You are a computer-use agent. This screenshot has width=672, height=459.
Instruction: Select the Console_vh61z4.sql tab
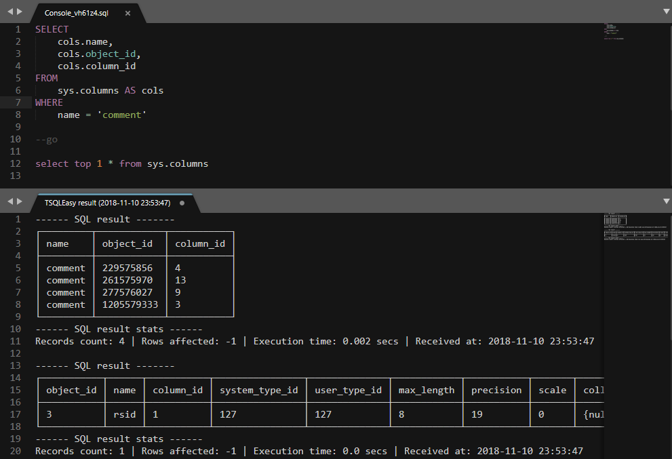(x=77, y=12)
